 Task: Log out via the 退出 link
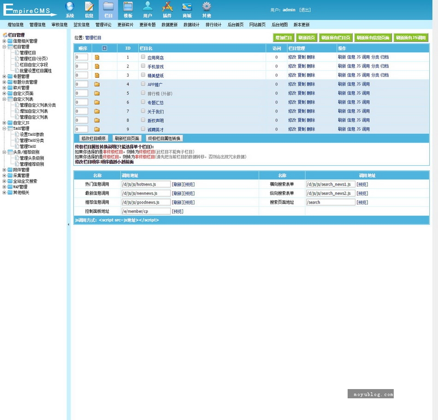(x=305, y=10)
